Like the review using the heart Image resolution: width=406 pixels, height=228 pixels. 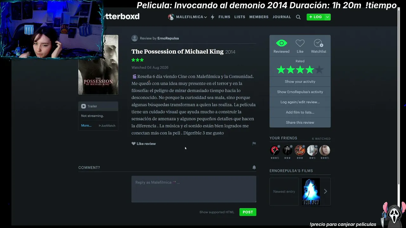(134, 144)
